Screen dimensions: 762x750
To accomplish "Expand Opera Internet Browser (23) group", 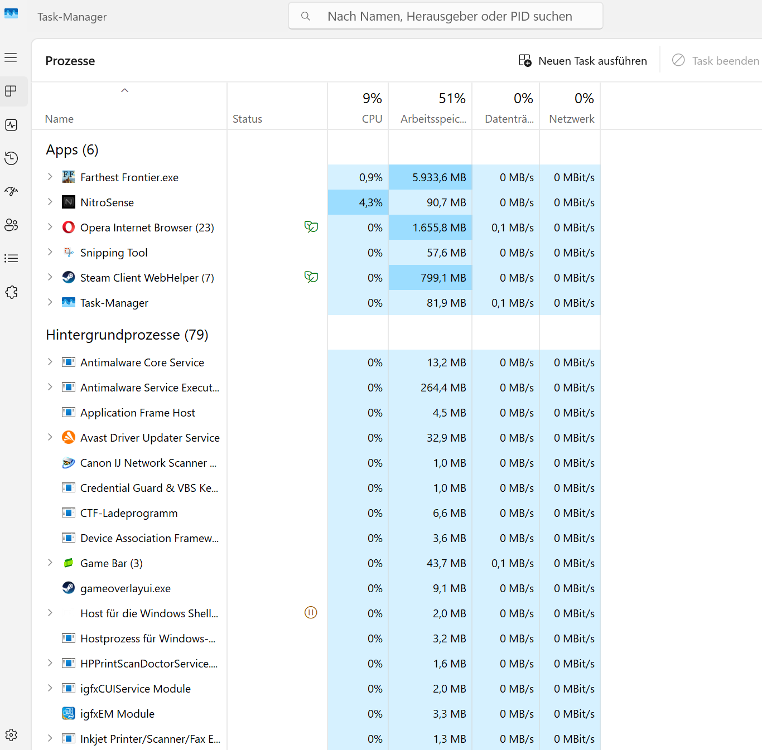I will (50, 227).
